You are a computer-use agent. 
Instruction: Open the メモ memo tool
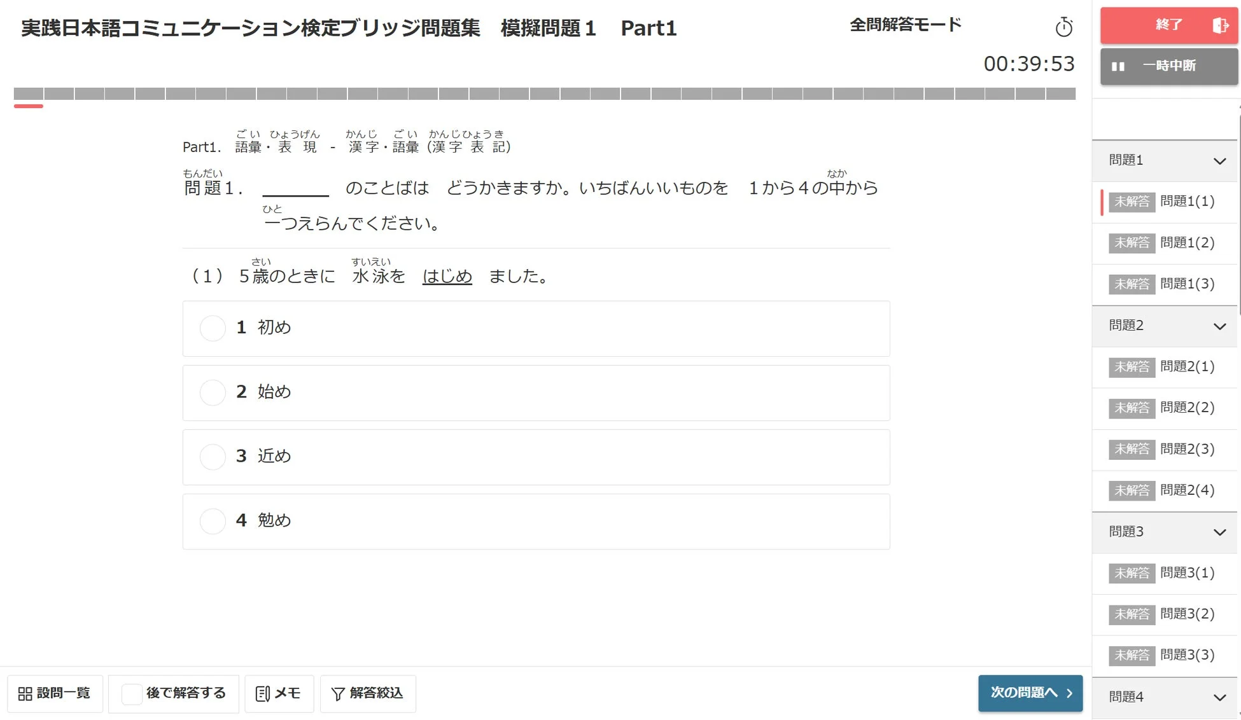[279, 693]
